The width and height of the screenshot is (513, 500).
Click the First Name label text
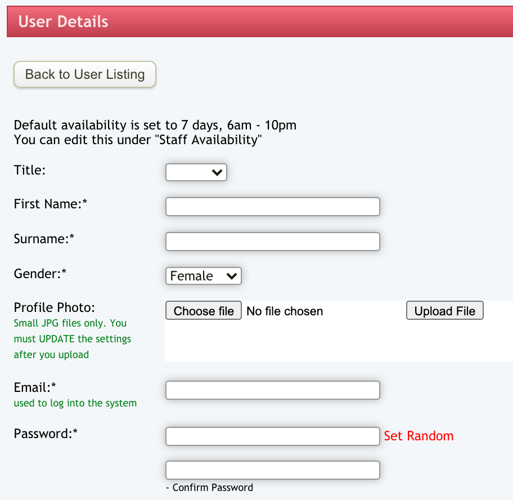point(50,204)
